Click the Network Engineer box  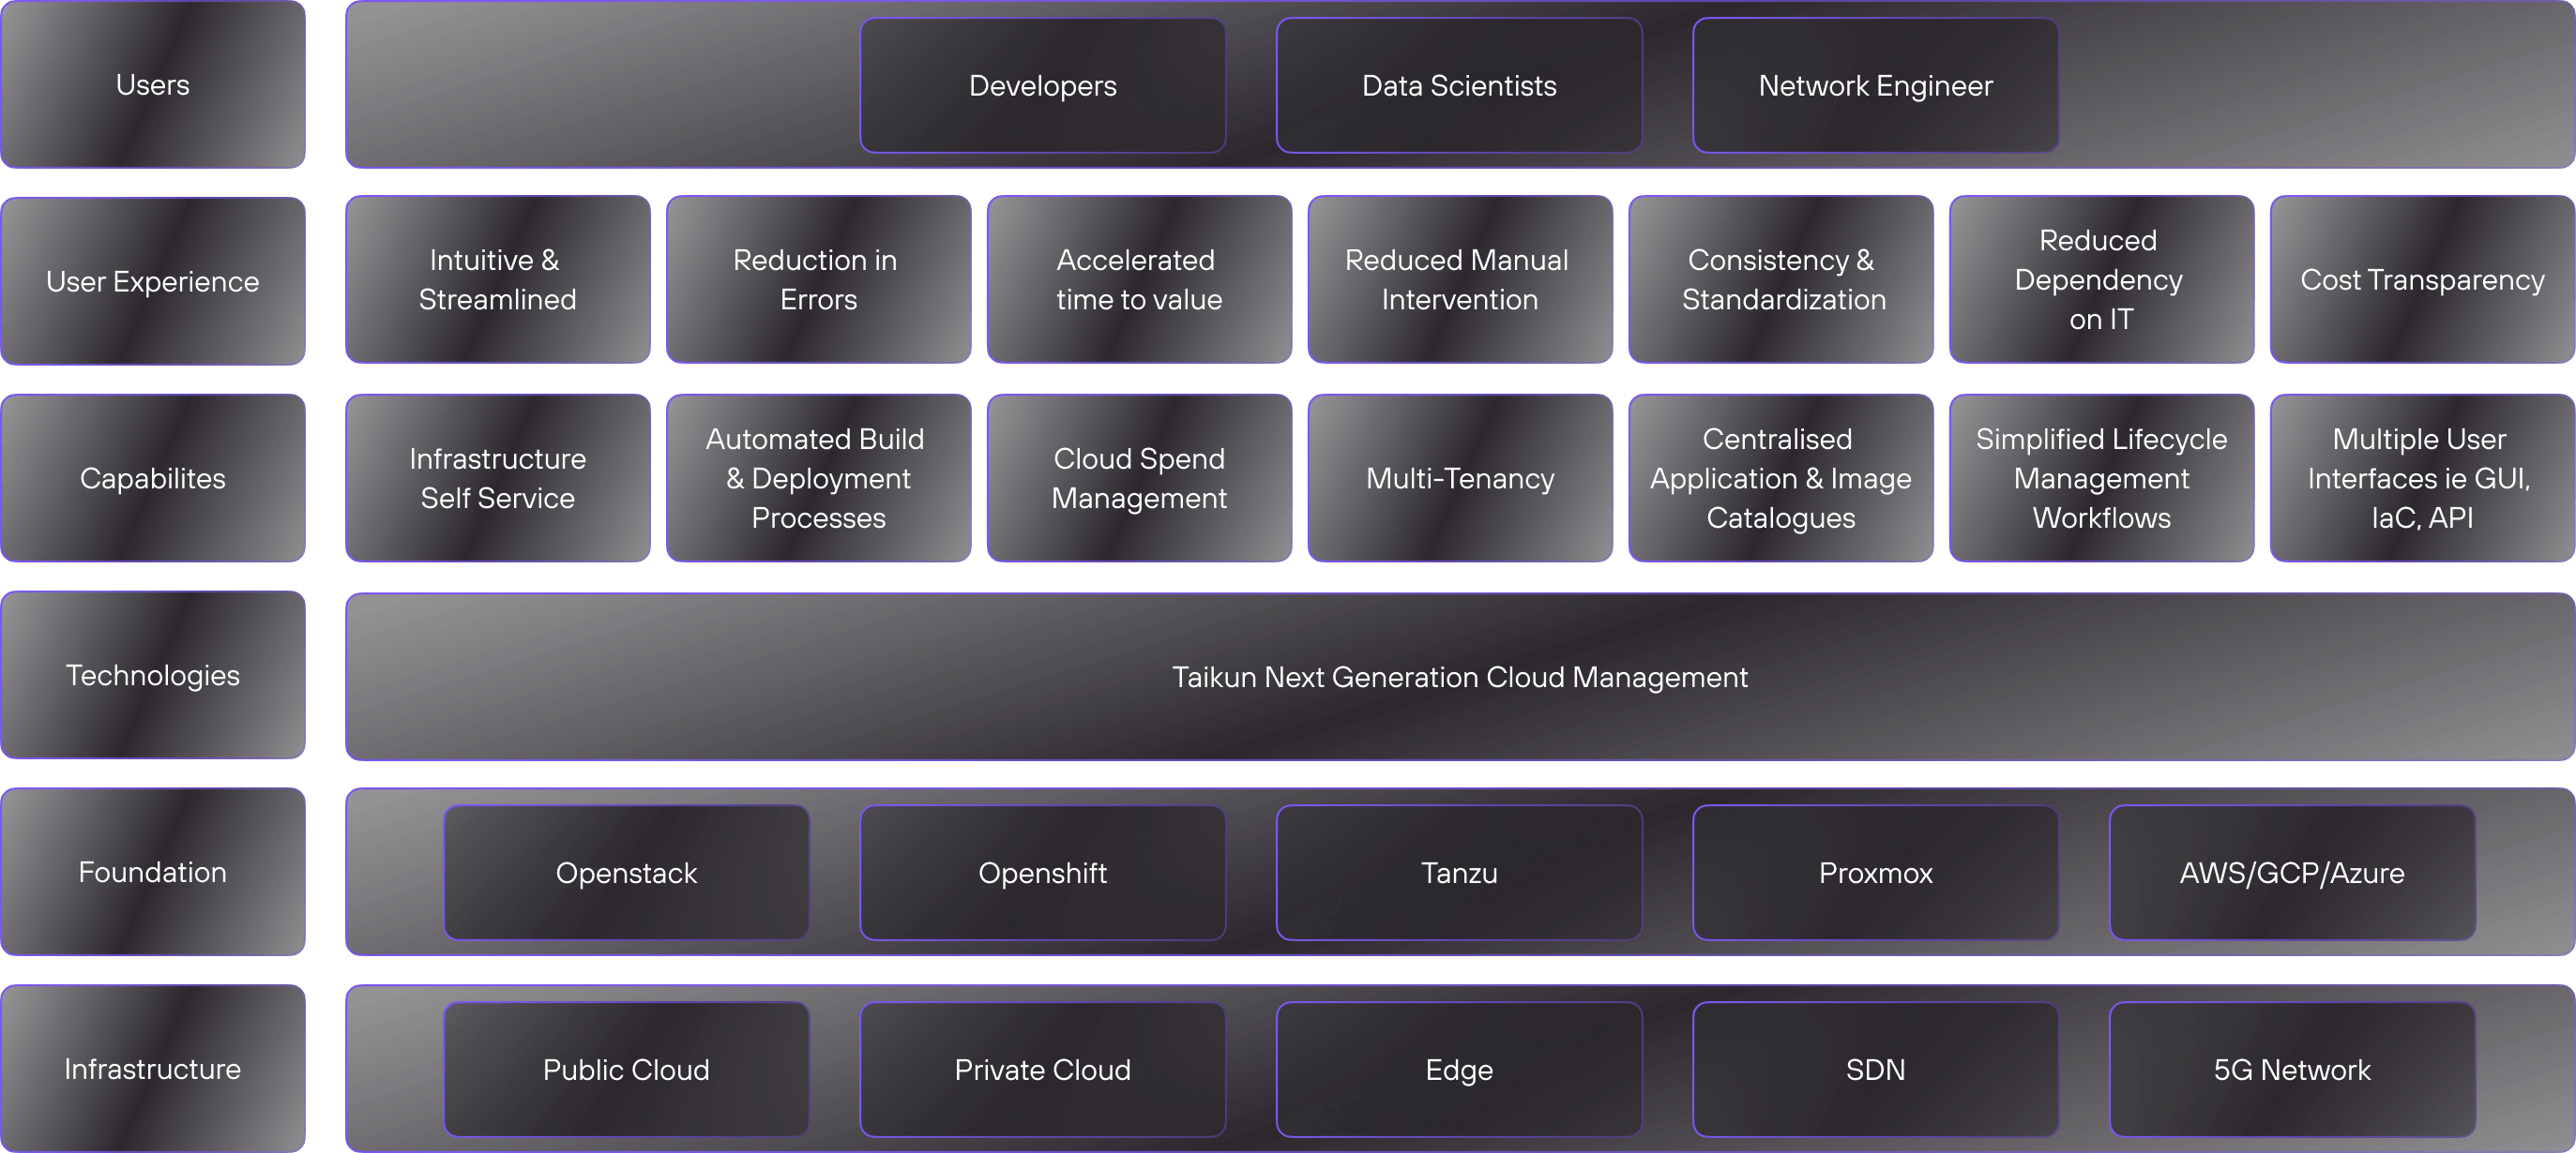point(1875,86)
